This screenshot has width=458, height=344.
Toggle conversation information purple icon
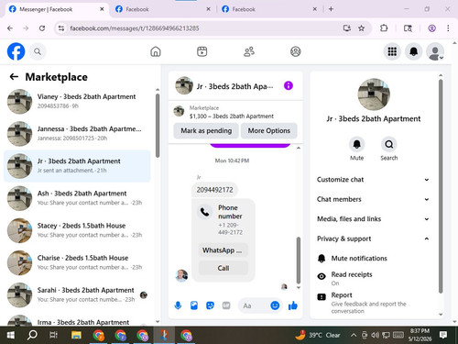tap(289, 85)
